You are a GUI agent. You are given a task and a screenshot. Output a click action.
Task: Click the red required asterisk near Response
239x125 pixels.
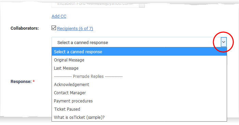point(34,81)
